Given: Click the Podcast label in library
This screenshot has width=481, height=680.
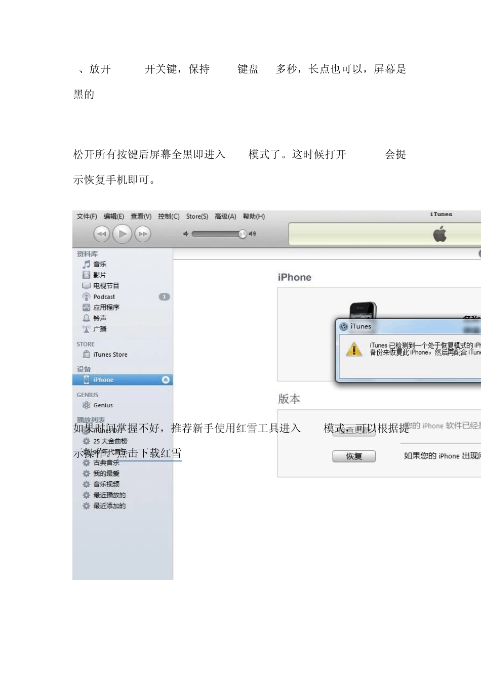Looking at the screenshot, I should [104, 297].
